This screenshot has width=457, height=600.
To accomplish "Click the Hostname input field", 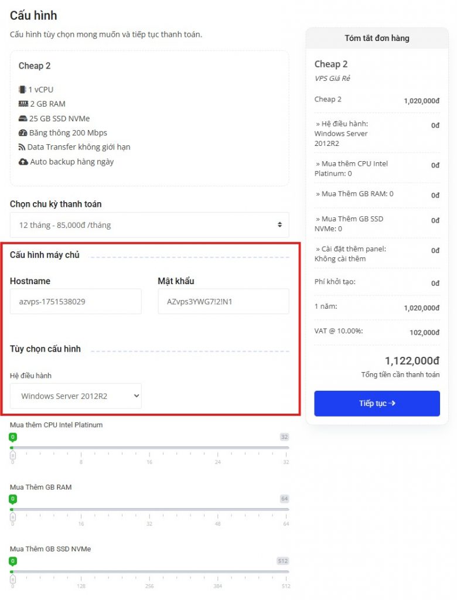I will point(76,302).
